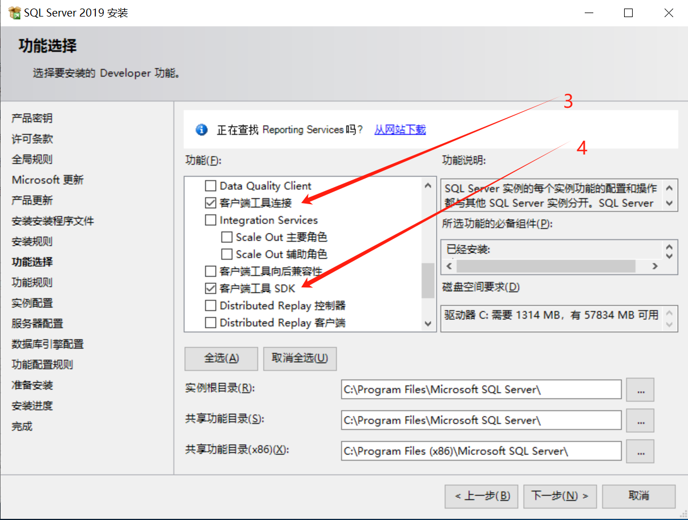Check the Distributed Replay 控制器 checkbox
The image size is (688, 520).
tap(211, 306)
